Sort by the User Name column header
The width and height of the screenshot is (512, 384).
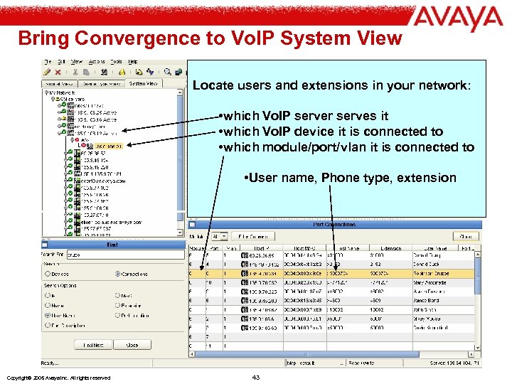pyautogui.click(x=435, y=248)
